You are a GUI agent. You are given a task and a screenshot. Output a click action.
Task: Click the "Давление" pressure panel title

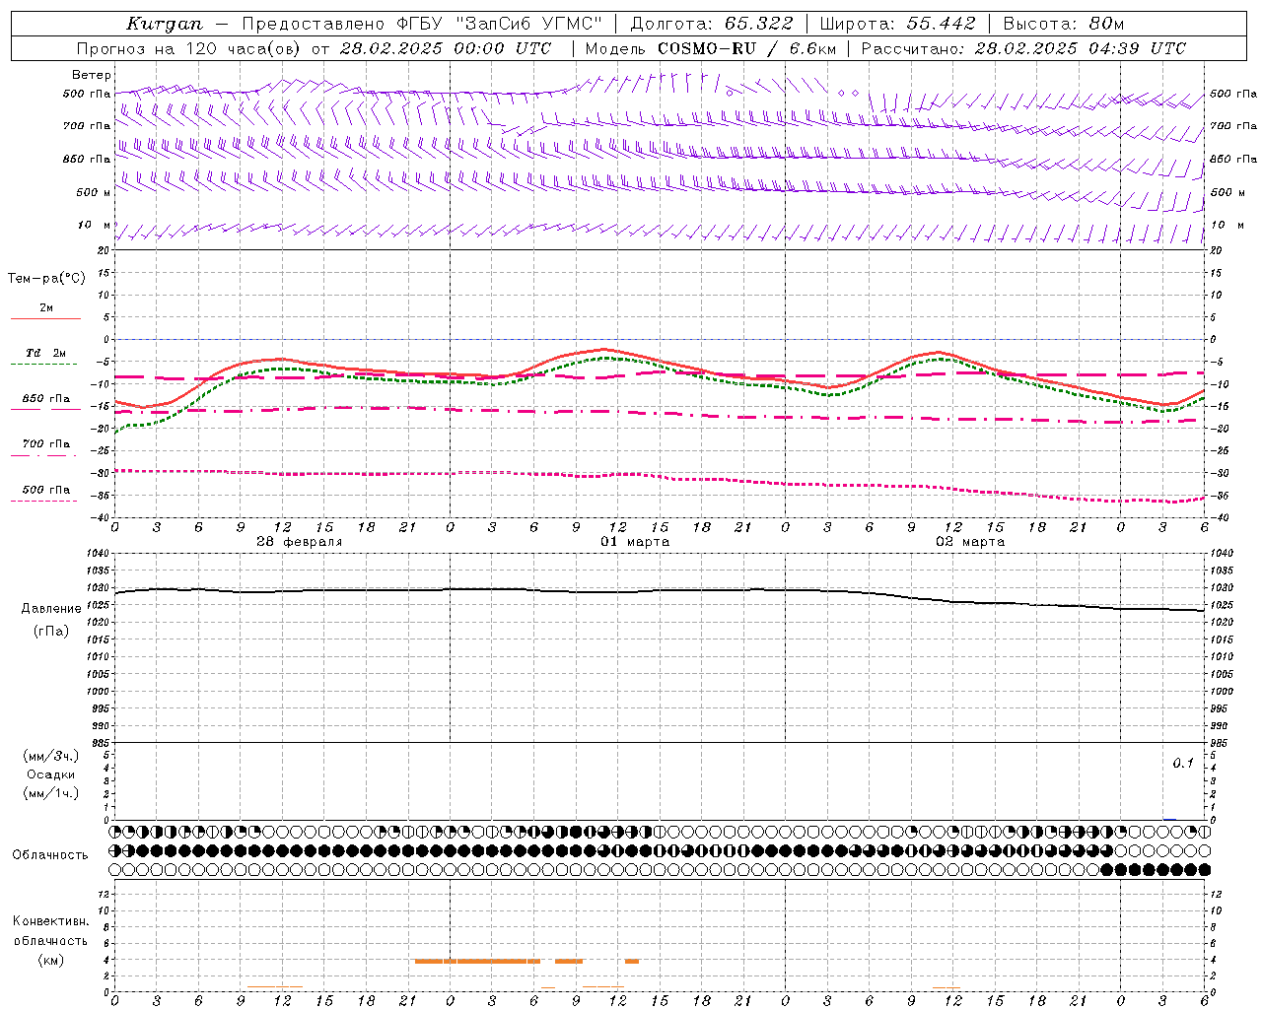tap(51, 609)
